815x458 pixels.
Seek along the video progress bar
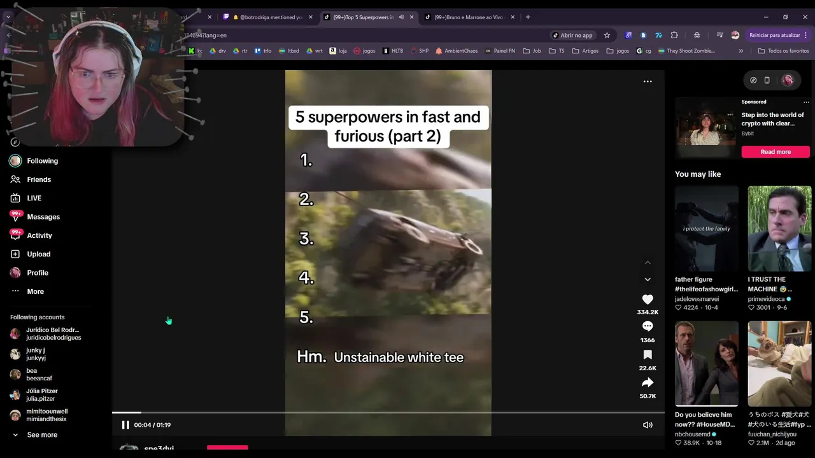388,413
